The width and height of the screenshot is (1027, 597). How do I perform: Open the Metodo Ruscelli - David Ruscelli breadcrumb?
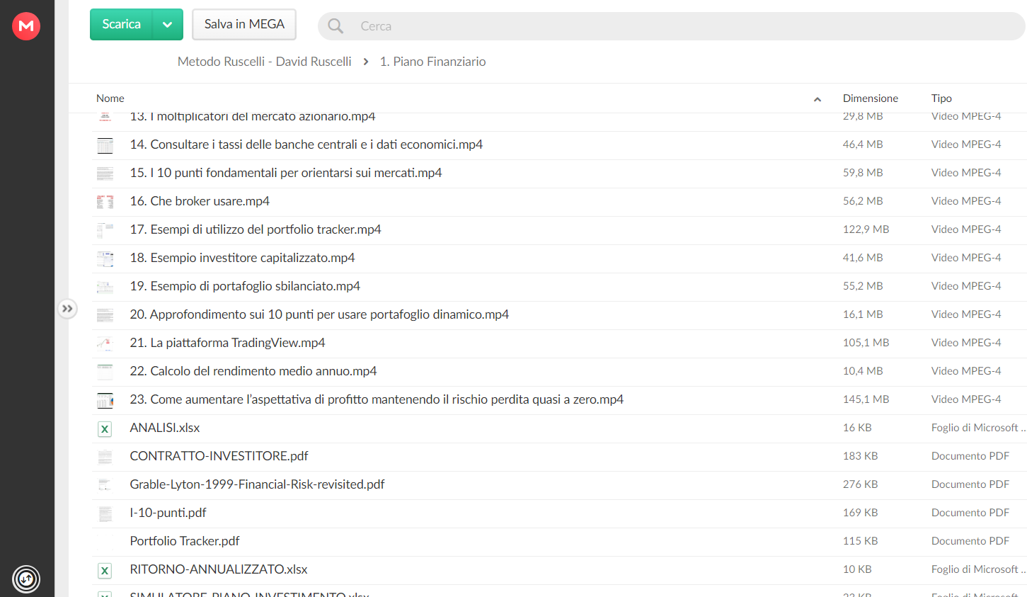point(265,62)
